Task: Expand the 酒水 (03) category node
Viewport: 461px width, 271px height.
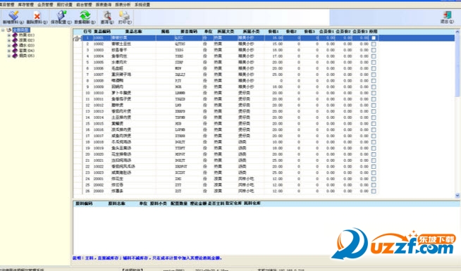Action: click(9, 46)
